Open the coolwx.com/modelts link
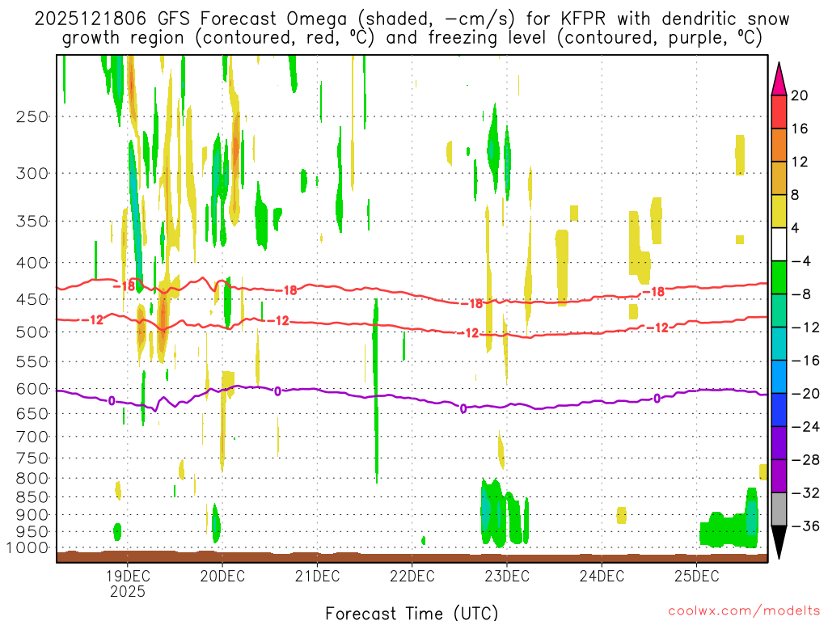The width and height of the screenshot is (828, 621). coord(744,611)
